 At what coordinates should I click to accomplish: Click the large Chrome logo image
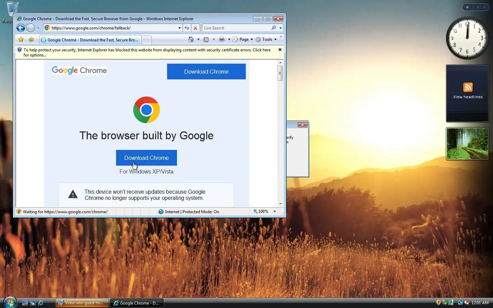(147, 110)
